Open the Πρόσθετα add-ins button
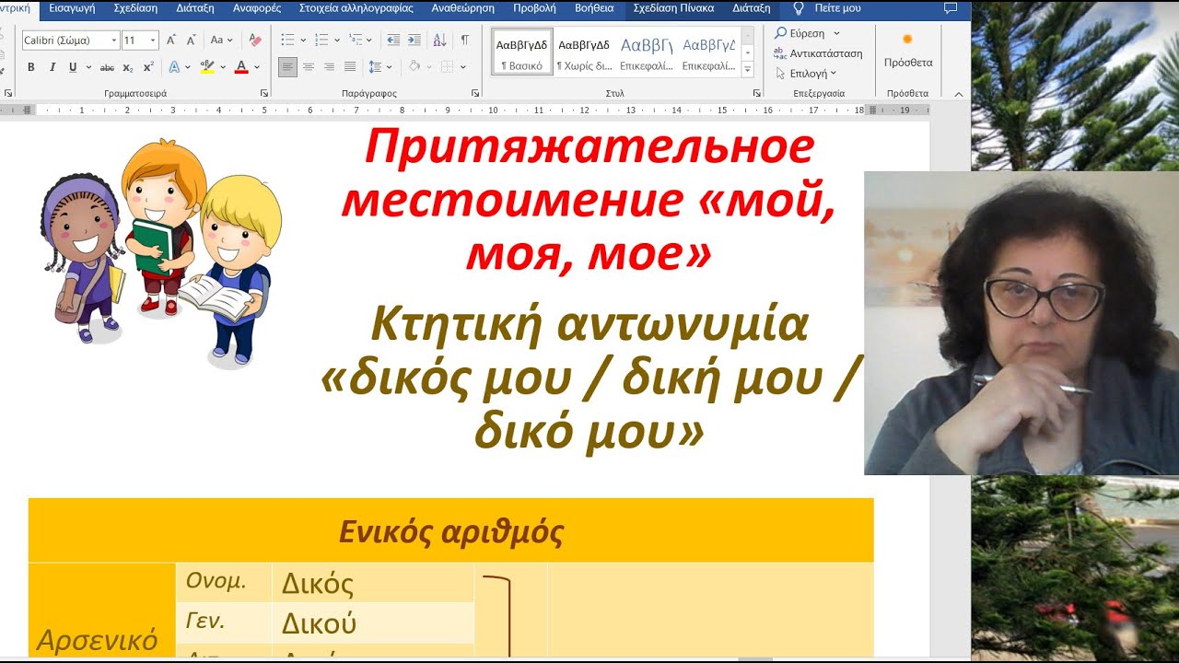Viewport: 1179px width, 663px height. coord(908,52)
